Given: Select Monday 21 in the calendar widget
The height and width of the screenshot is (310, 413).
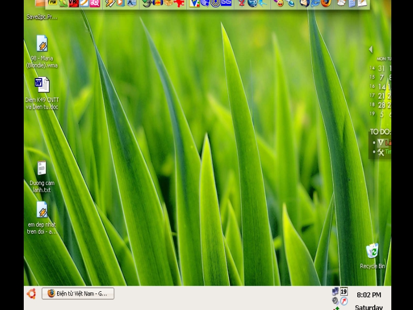Looking at the screenshot, I should tap(382, 96).
